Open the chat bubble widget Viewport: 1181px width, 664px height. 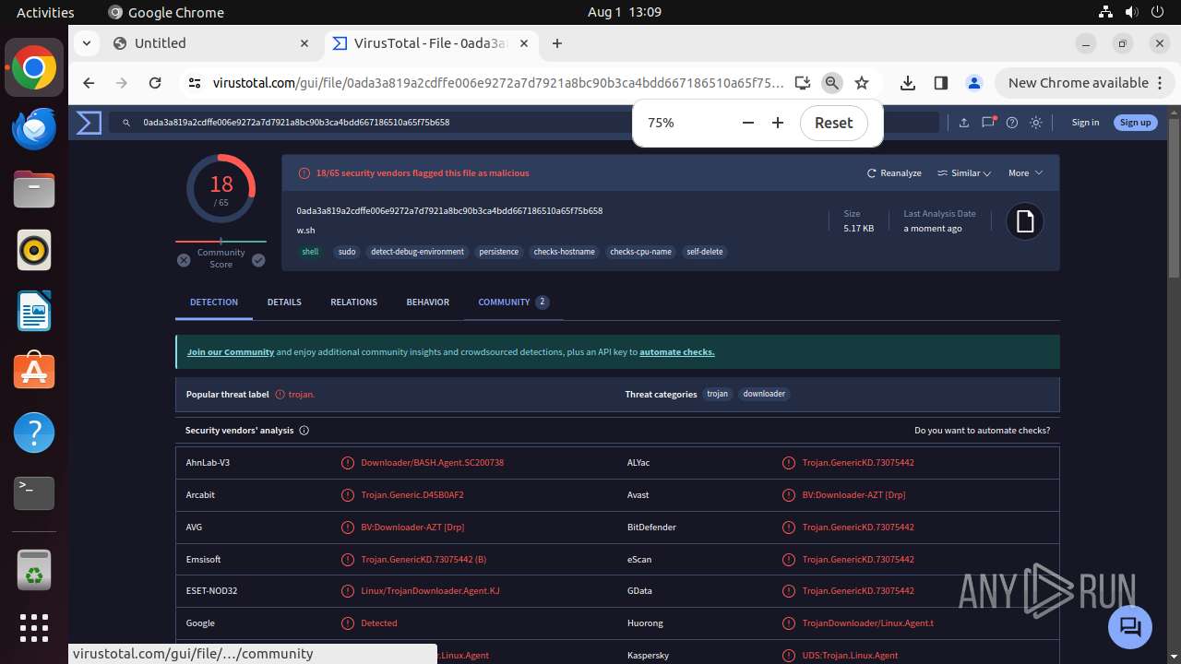point(1130,627)
